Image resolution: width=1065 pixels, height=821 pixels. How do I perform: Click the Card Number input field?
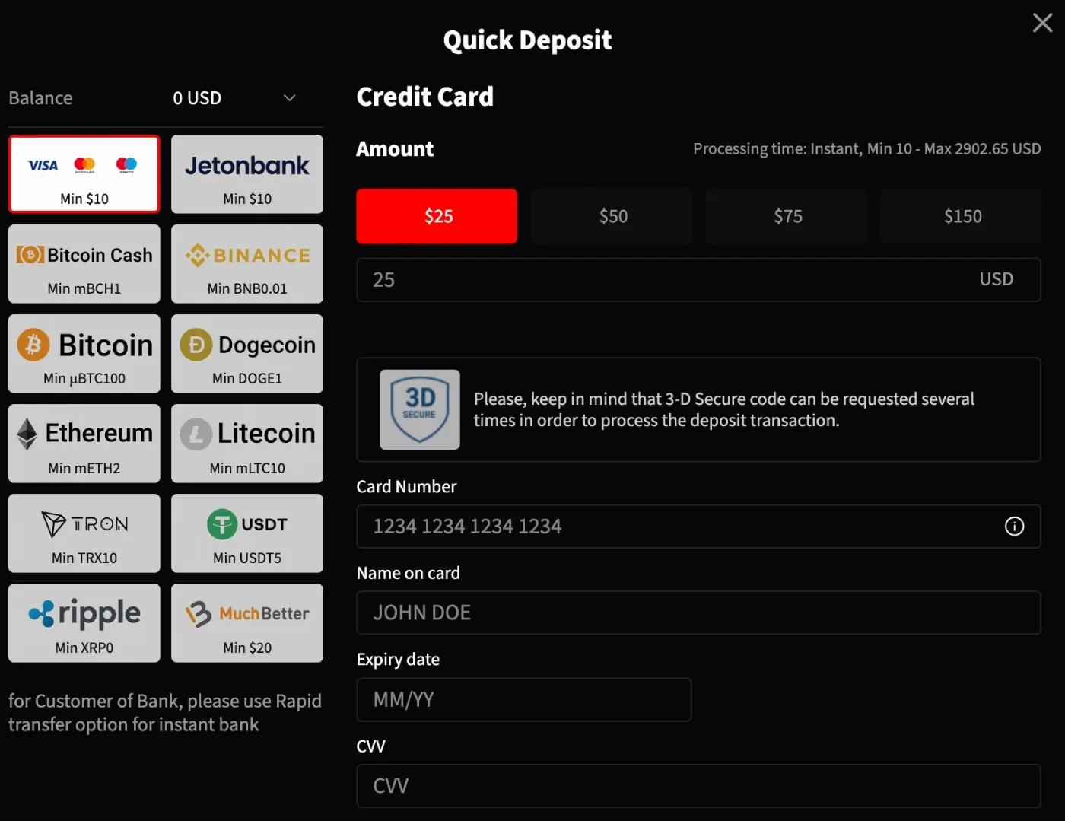tap(698, 527)
